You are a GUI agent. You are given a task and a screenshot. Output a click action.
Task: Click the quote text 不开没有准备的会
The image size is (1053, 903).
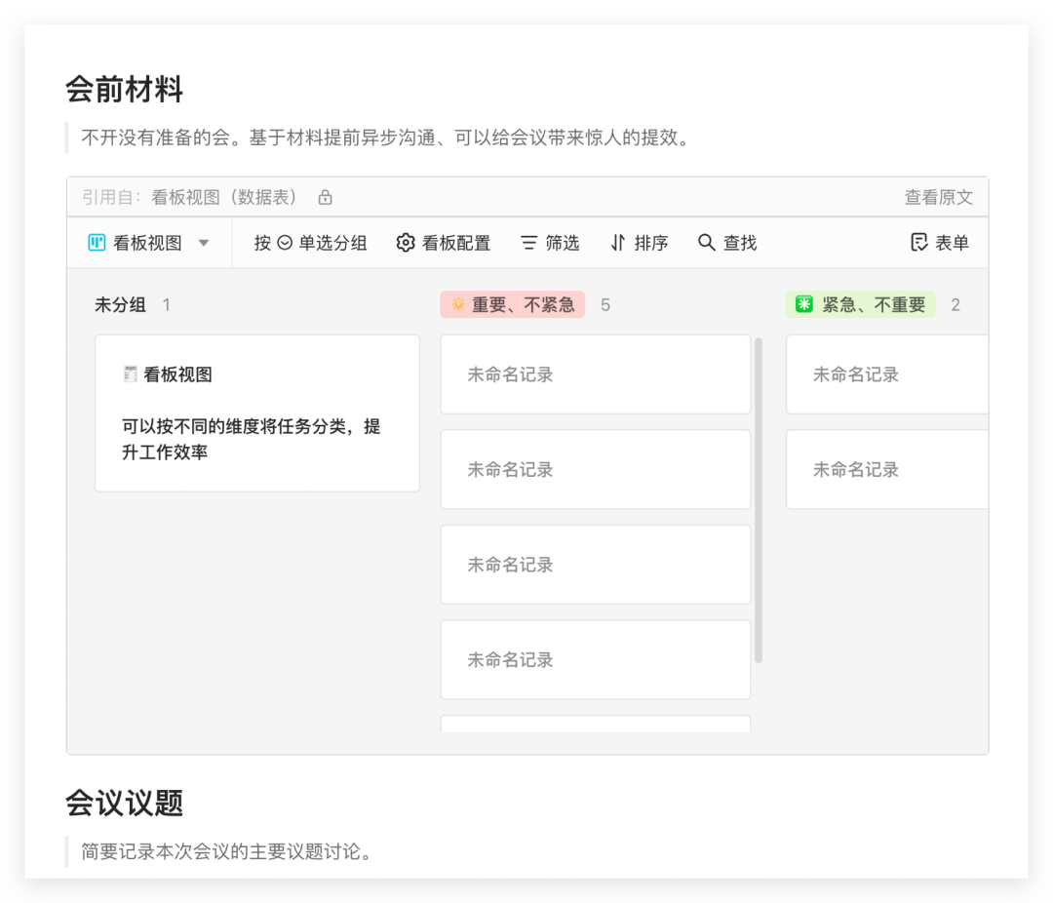coord(156,137)
